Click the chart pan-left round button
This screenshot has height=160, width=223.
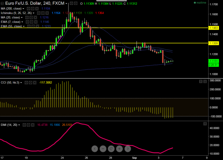pyautogui.click(x=95, y=149)
